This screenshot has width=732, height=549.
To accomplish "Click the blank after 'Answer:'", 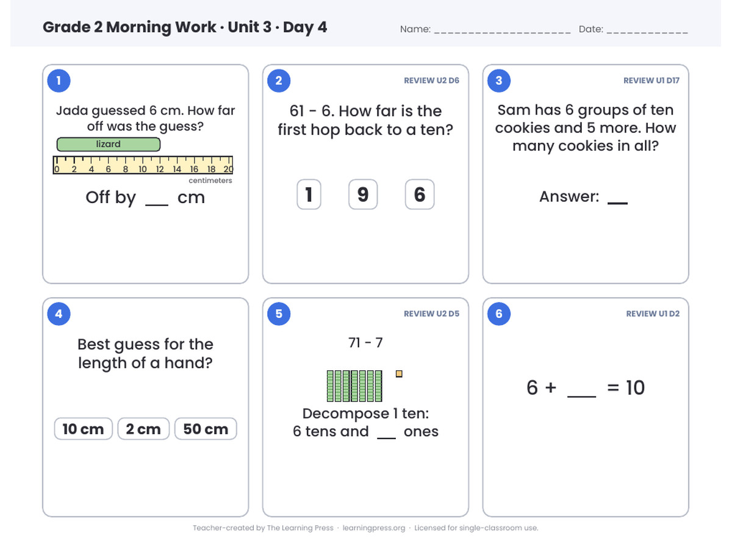I will [x=618, y=202].
